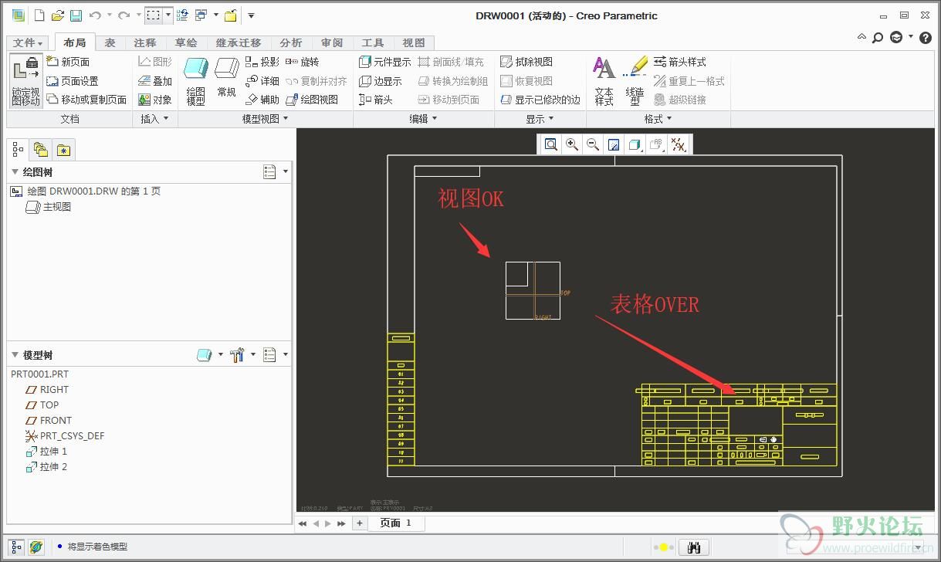Open a file via the folder icon
Screen dimensions: 941x562
click(58, 15)
